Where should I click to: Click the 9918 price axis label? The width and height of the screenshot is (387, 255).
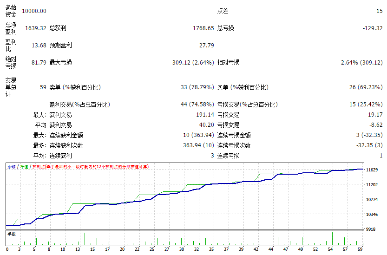[371, 229]
